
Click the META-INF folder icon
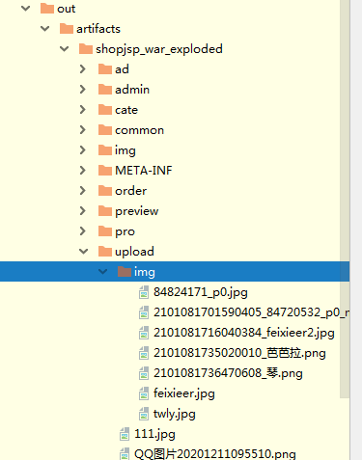click(105, 171)
